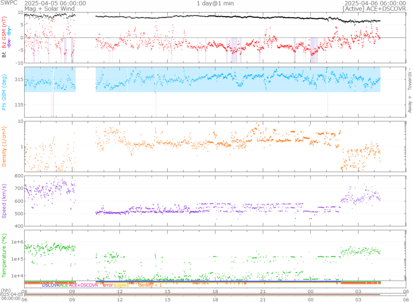Click the blue DSCOVR legend entry
Screen dimensions: 413x302
click(50, 285)
